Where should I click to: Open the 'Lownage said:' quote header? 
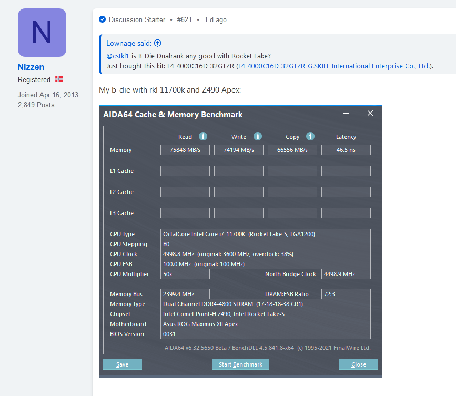point(129,43)
